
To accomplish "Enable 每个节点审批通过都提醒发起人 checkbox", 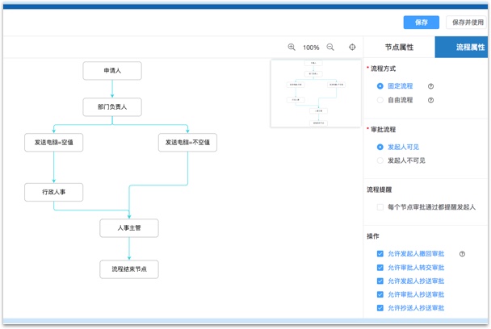I will click(x=380, y=207).
